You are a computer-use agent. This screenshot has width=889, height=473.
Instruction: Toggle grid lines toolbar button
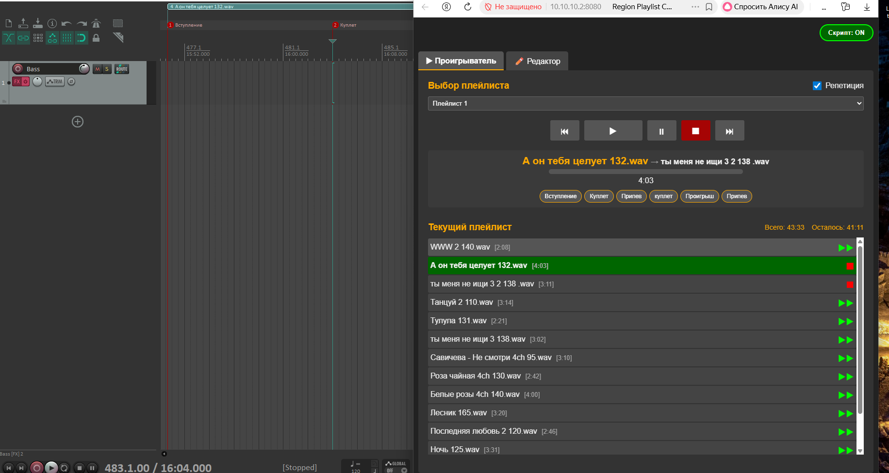(x=67, y=38)
